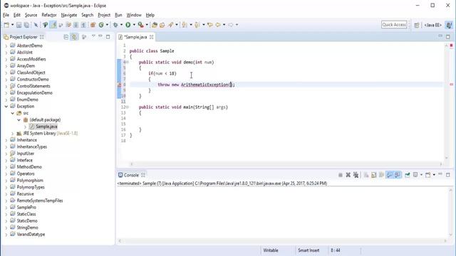The height and width of the screenshot is (256, 456).
Task: Expand the JRE System Library node
Action: [x=13, y=134]
